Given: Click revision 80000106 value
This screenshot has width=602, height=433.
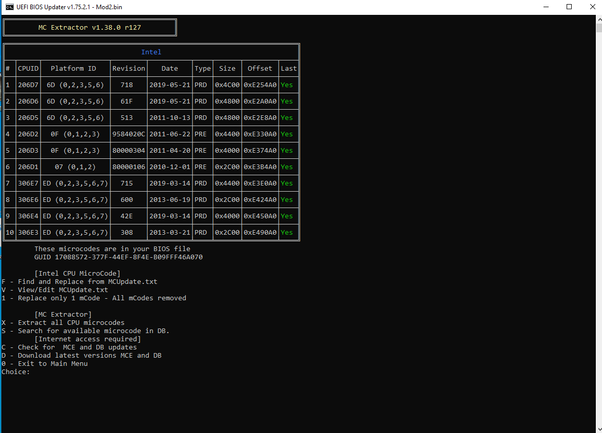Looking at the screenshot, I should click(x=129, y=167).
